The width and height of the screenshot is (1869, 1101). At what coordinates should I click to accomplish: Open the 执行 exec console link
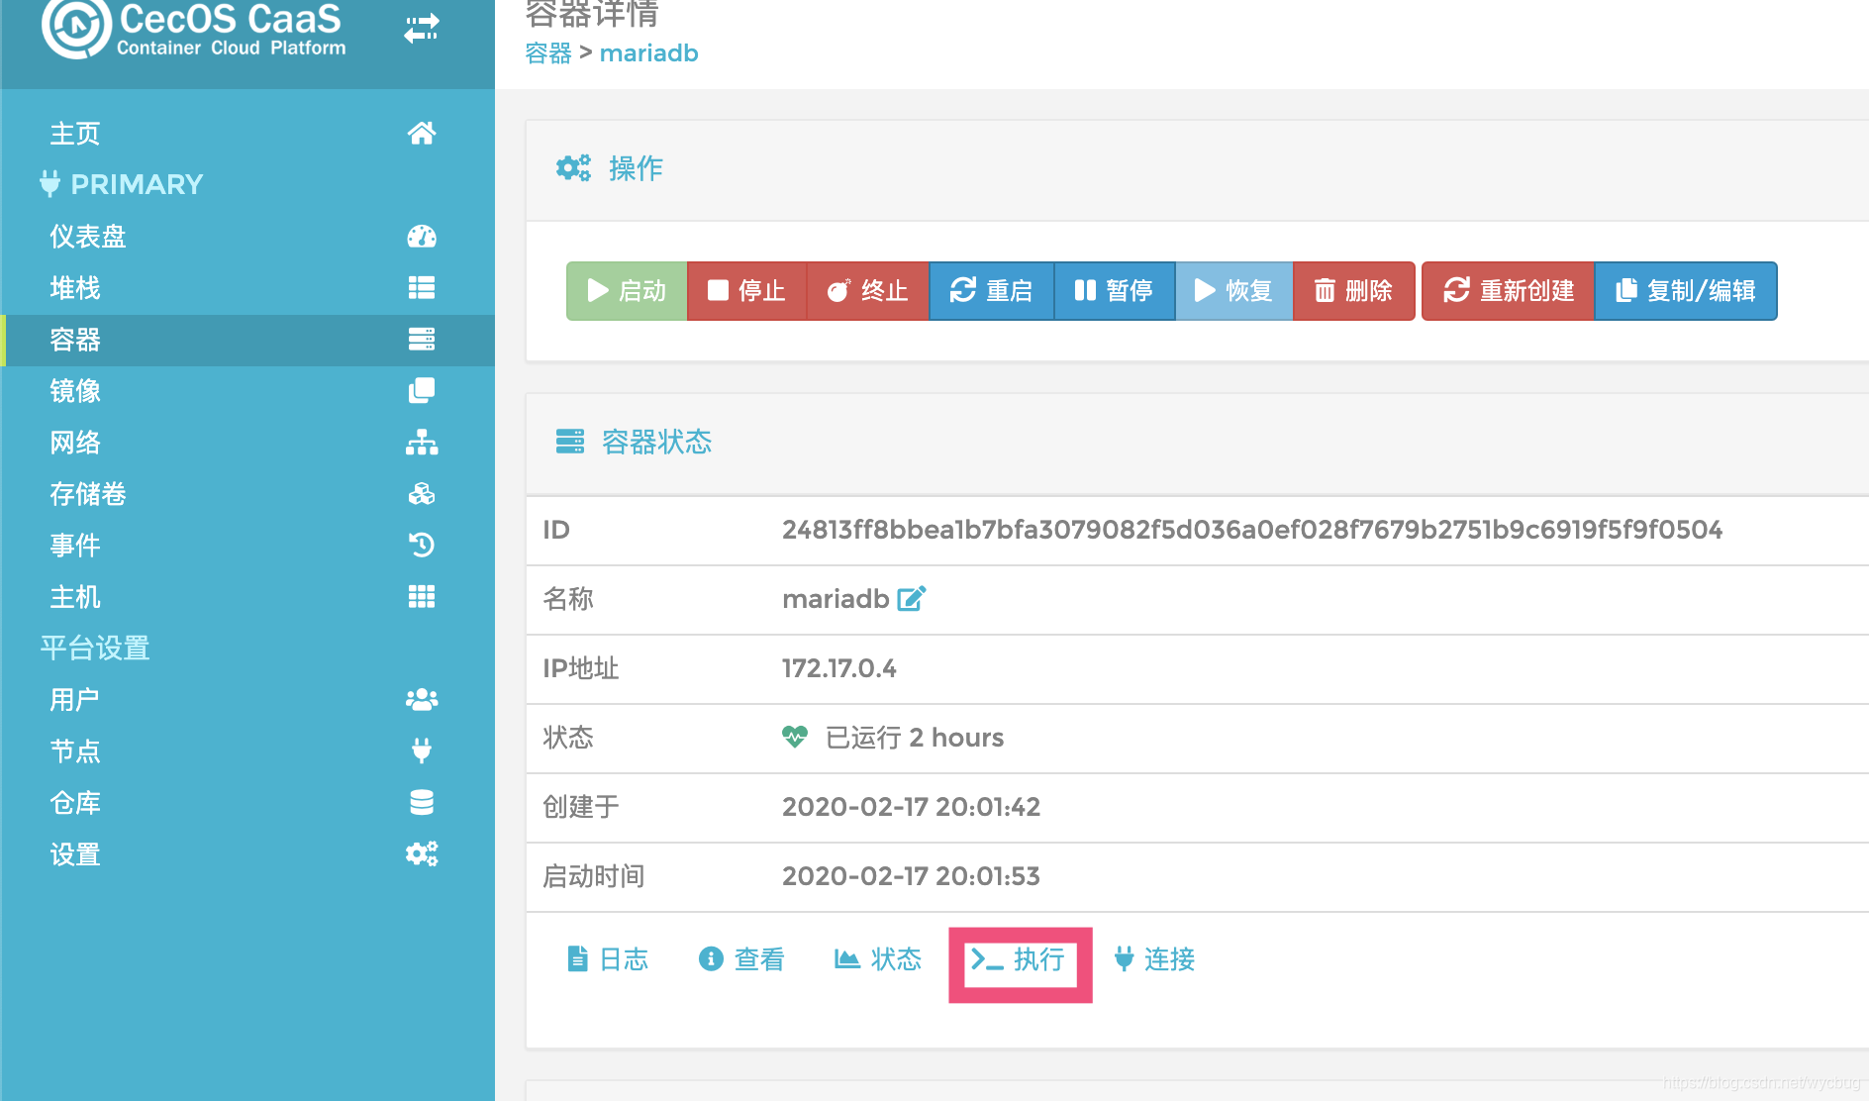1019,958
